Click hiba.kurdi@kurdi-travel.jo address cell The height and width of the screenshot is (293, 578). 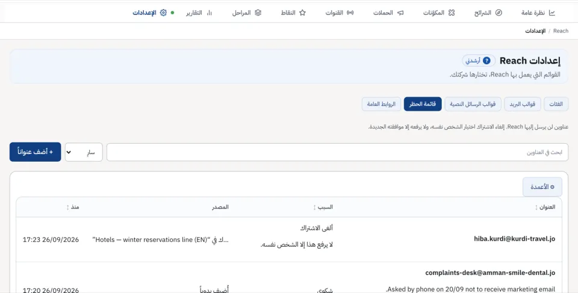(514, 239)
